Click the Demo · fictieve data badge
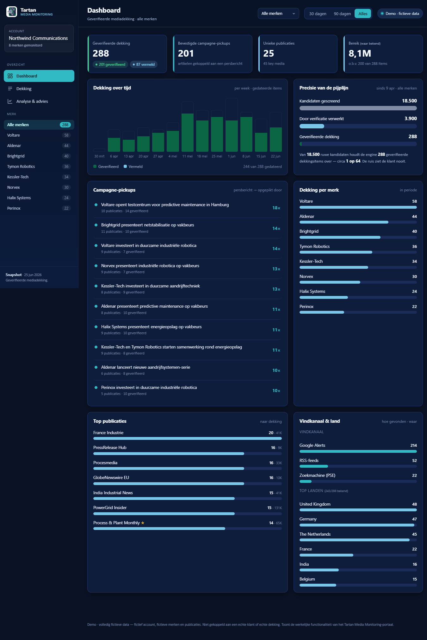Screen dimensions: 427x640 [x=400, y=14]
